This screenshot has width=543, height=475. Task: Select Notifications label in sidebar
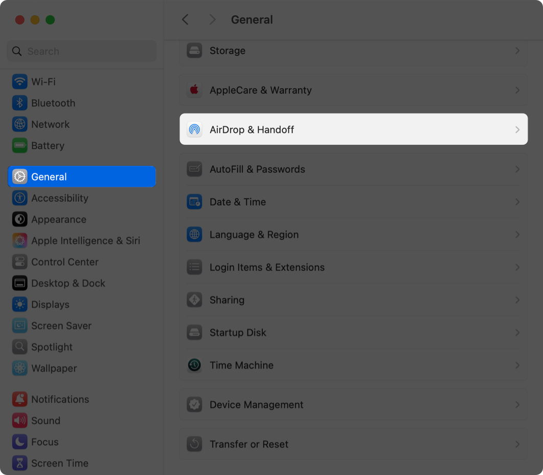[60, 399]
